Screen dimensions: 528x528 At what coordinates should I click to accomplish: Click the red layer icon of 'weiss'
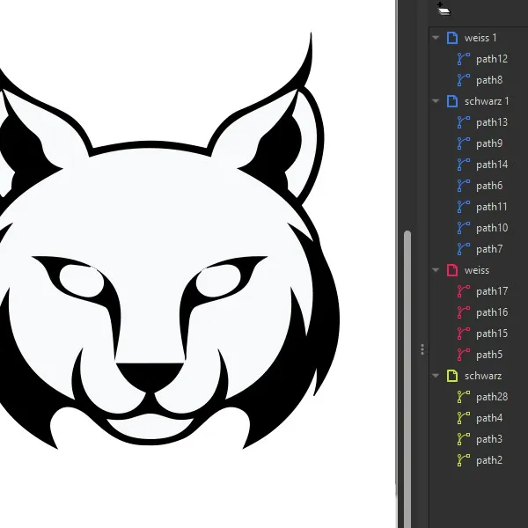pos(452,270)
